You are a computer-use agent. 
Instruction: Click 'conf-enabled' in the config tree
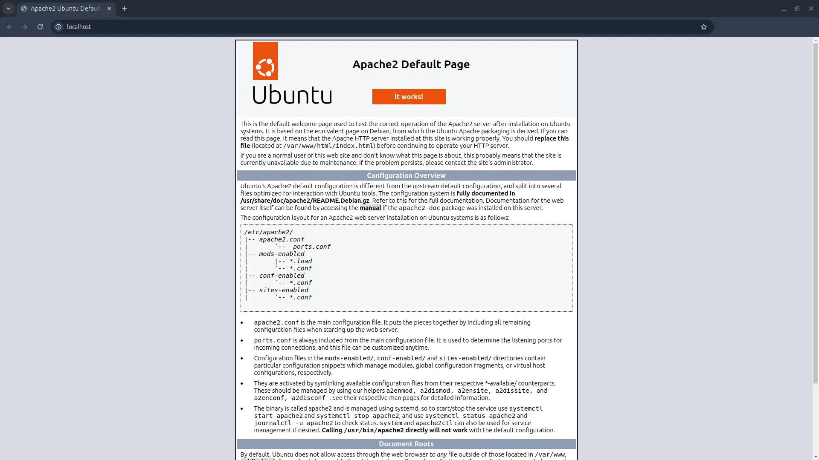[282, 276]
